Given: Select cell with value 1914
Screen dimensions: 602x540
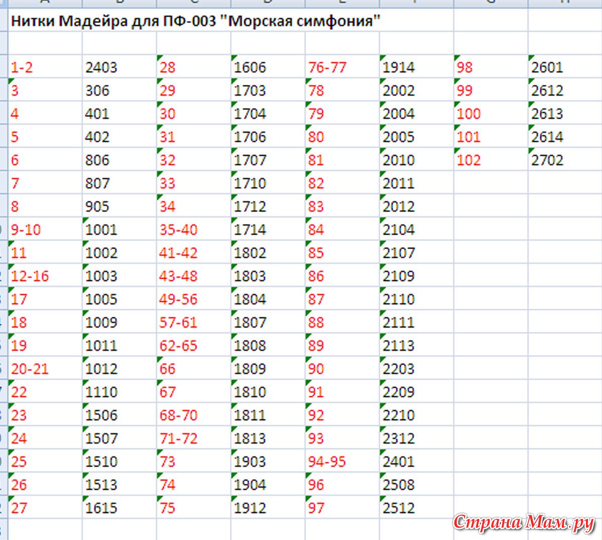Looking at the screenshot, I should (416, 67).
